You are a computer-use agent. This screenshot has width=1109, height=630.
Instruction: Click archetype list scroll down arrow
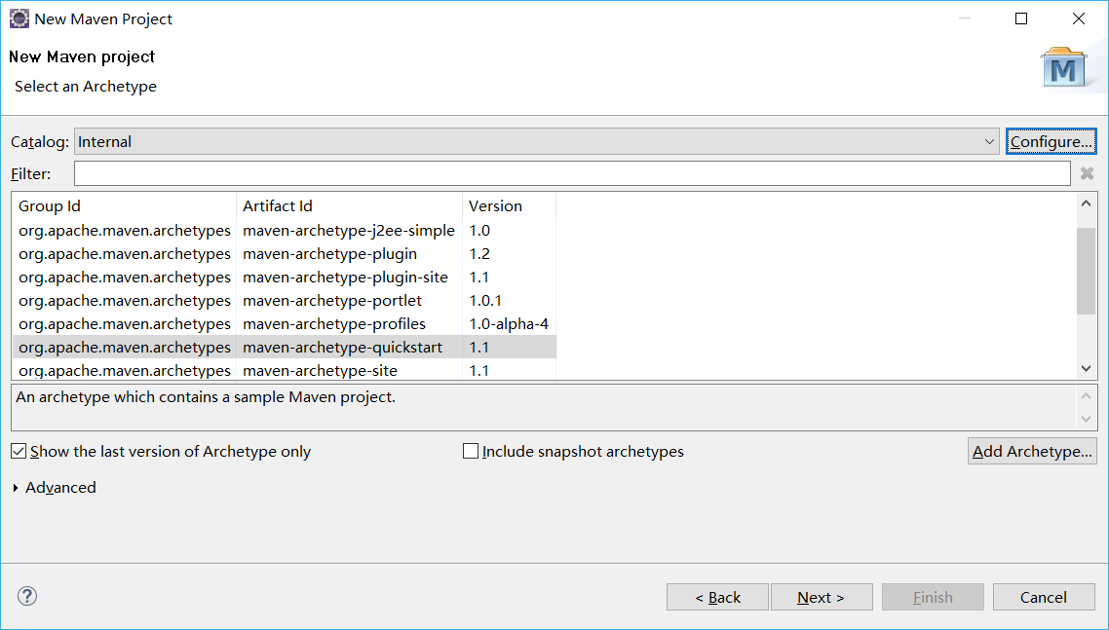1087,368
